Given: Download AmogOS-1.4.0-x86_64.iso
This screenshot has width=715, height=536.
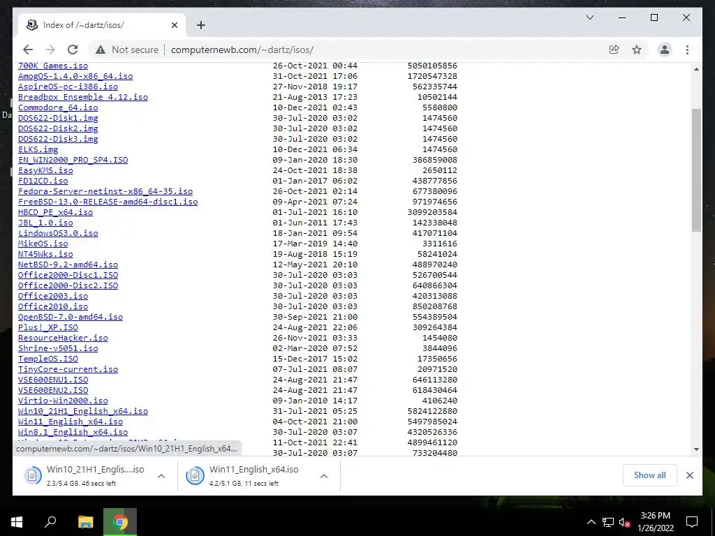Looking at the screenshot, I should [75, 76].
